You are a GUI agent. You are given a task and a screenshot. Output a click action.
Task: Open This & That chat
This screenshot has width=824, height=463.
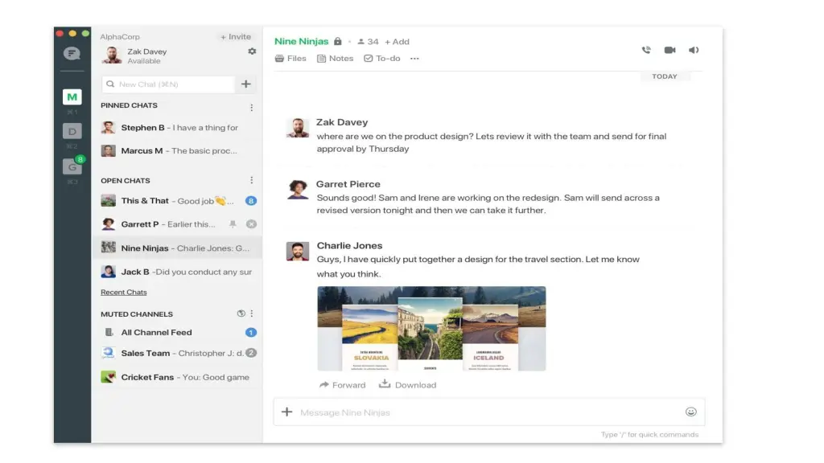(178, 200)
